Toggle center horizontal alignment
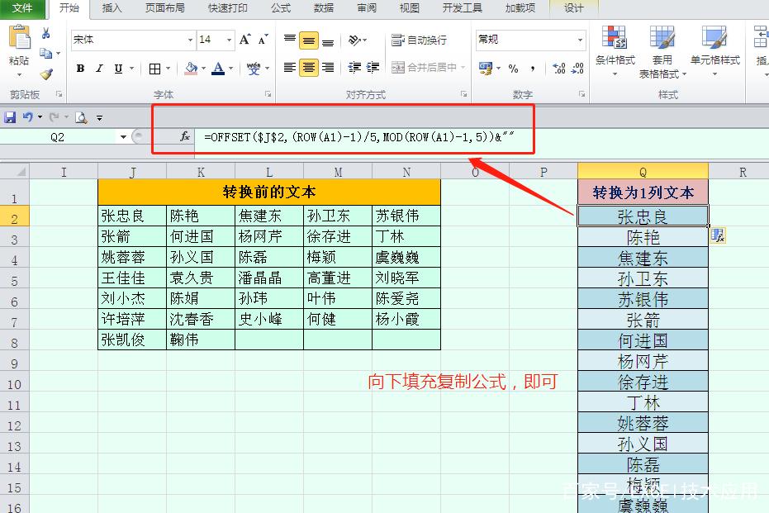Screen dimensions: 769x513 tap(309, 67)
